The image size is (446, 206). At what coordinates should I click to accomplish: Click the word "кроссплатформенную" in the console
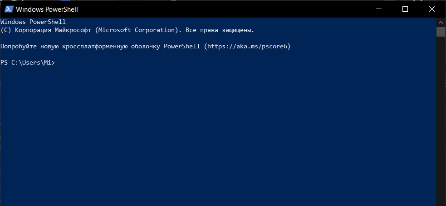(95, 46)
